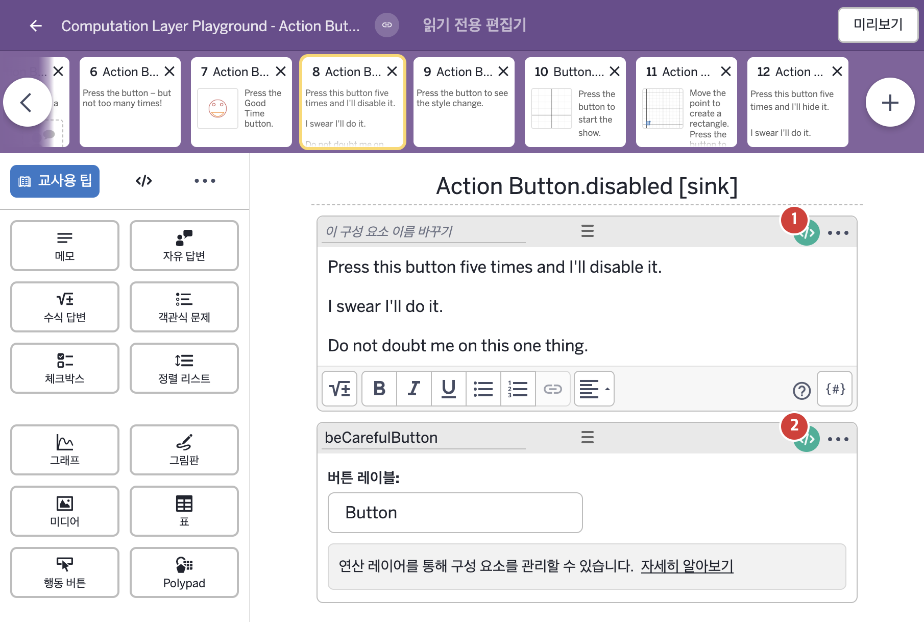Screen dimensions: 924x622
Task: Rename note component name field
Action: tap(424, 231)
